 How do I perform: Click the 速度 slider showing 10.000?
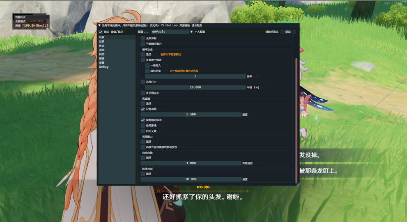coord(191,179)
